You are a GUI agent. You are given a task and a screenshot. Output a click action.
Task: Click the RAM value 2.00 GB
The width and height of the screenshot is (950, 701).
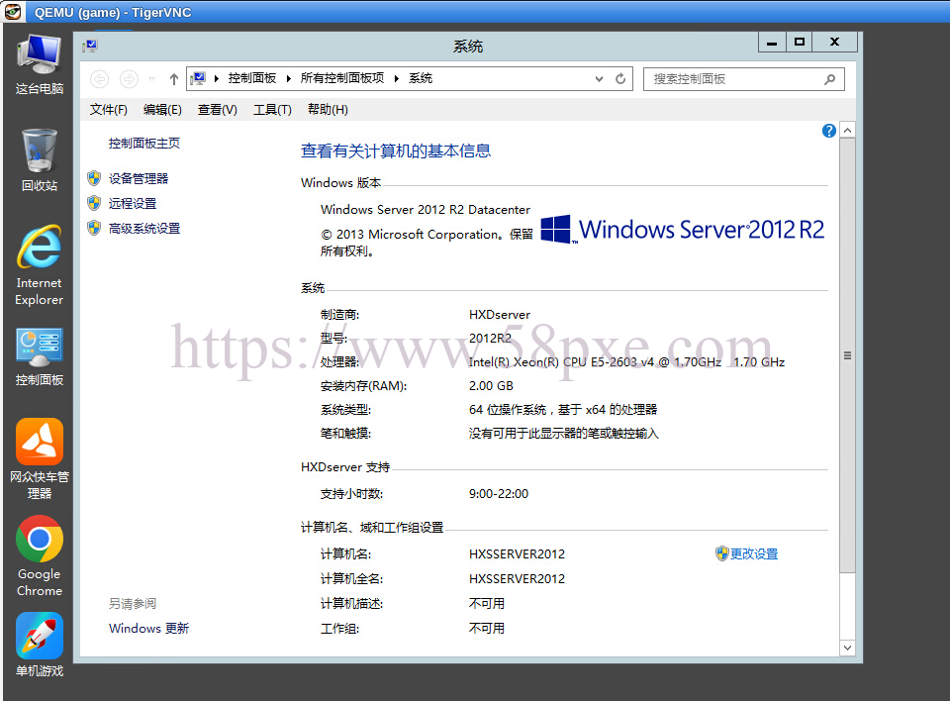pyautogui.click(x=492, y=386)
